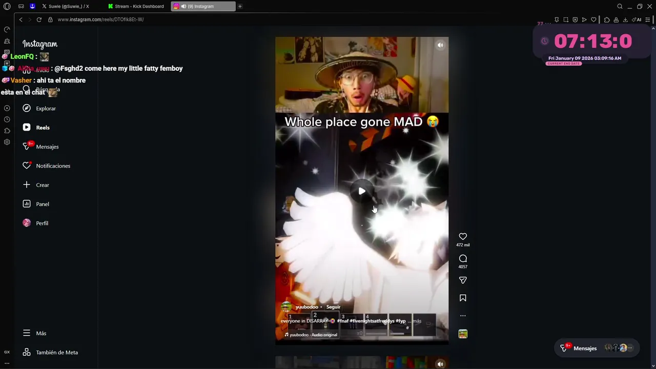Image resolution: width=656 pixels, height=369 pixels.
Task: Mute the current reel's audio
Action: point(440,45)
